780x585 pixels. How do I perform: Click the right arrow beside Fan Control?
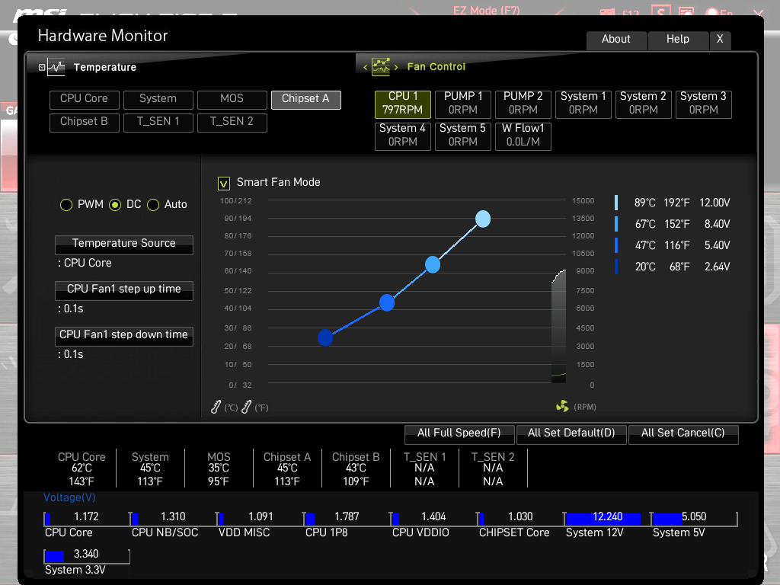396,67
